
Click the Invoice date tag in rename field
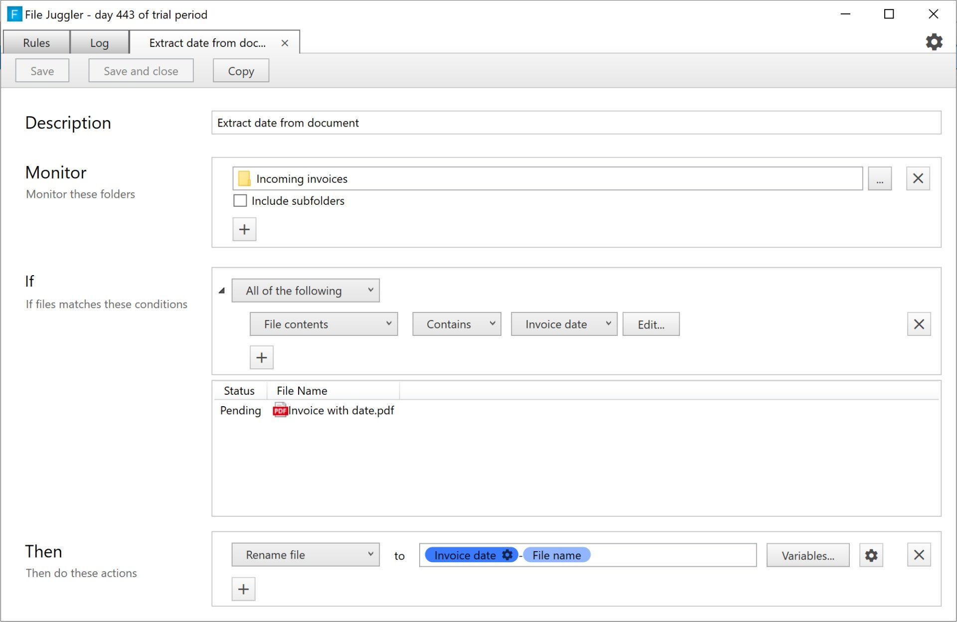click(464, 554)
